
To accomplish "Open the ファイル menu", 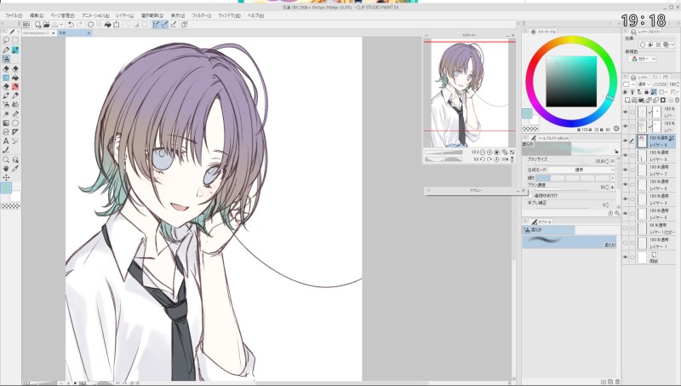I will click(14, 15).
